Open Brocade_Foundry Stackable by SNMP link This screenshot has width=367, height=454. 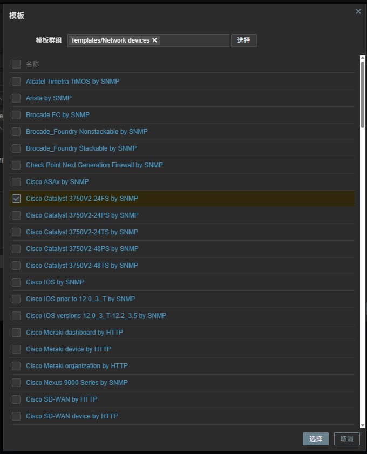[81, 148]
